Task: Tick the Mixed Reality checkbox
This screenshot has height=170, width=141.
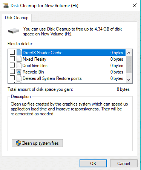Action: click(12, 59)
